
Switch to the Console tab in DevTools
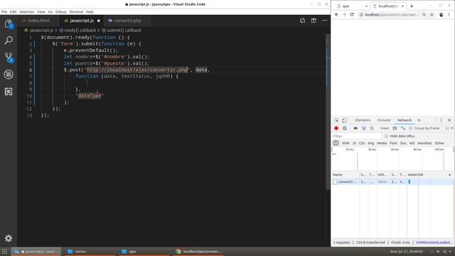[x=384, y=120]
